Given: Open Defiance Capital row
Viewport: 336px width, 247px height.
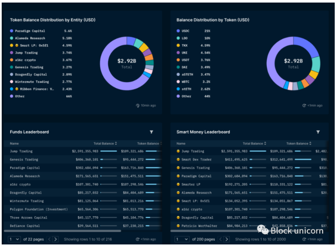Looking at the screenshot, I should coord(83,226).
